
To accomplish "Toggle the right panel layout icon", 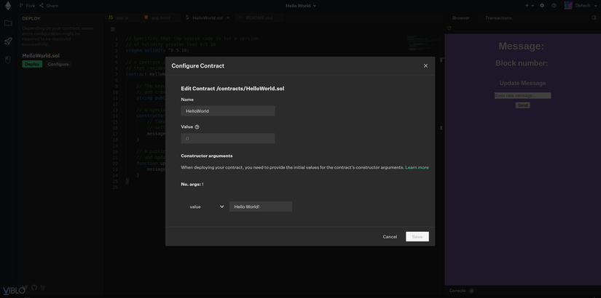I will pos(594,17).
